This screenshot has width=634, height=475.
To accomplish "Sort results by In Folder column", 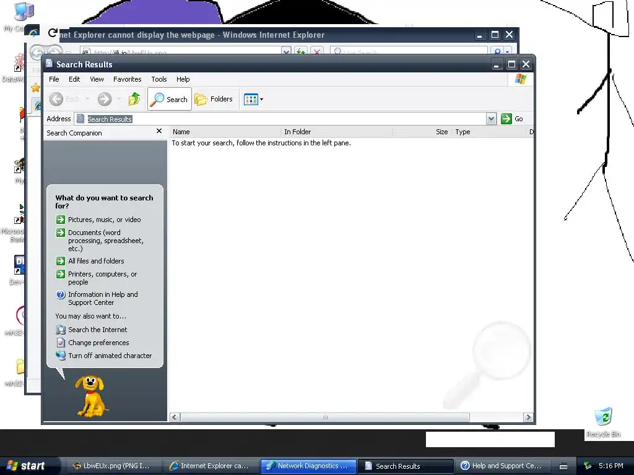I will pos(336,132).
